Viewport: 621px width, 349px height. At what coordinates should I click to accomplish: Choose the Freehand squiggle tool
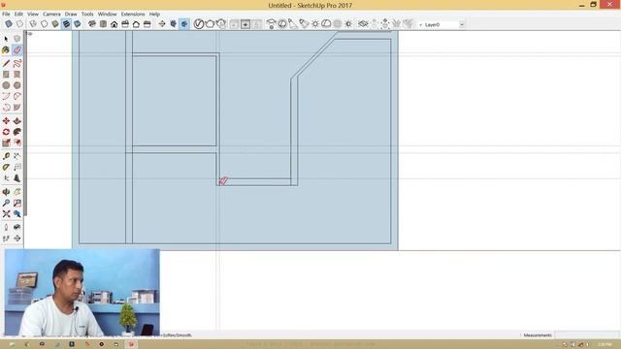[x=17, y=63]
